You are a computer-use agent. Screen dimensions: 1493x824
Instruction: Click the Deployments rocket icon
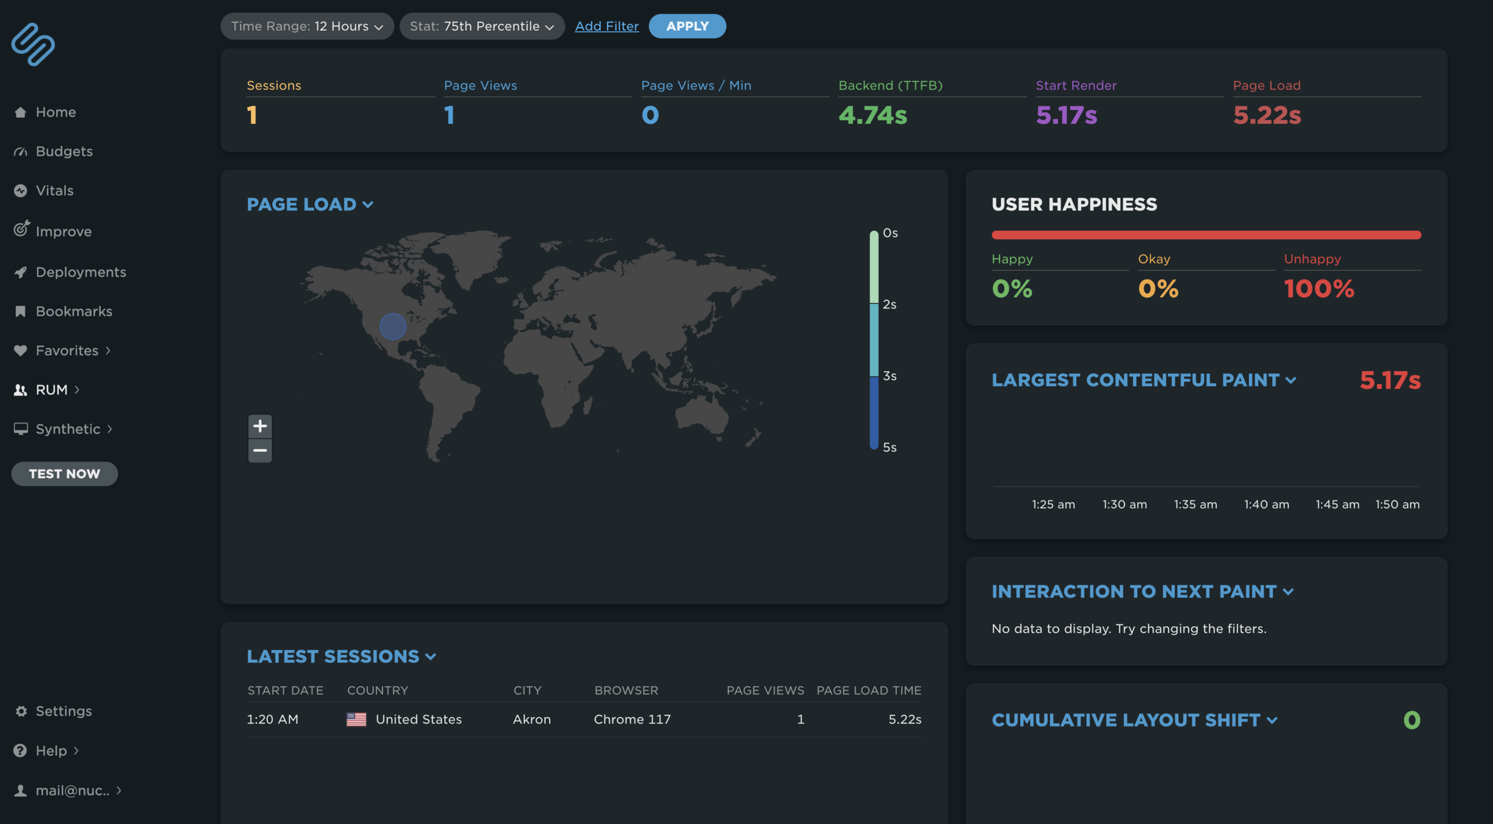pyautogui.click(x=21, y=272)
